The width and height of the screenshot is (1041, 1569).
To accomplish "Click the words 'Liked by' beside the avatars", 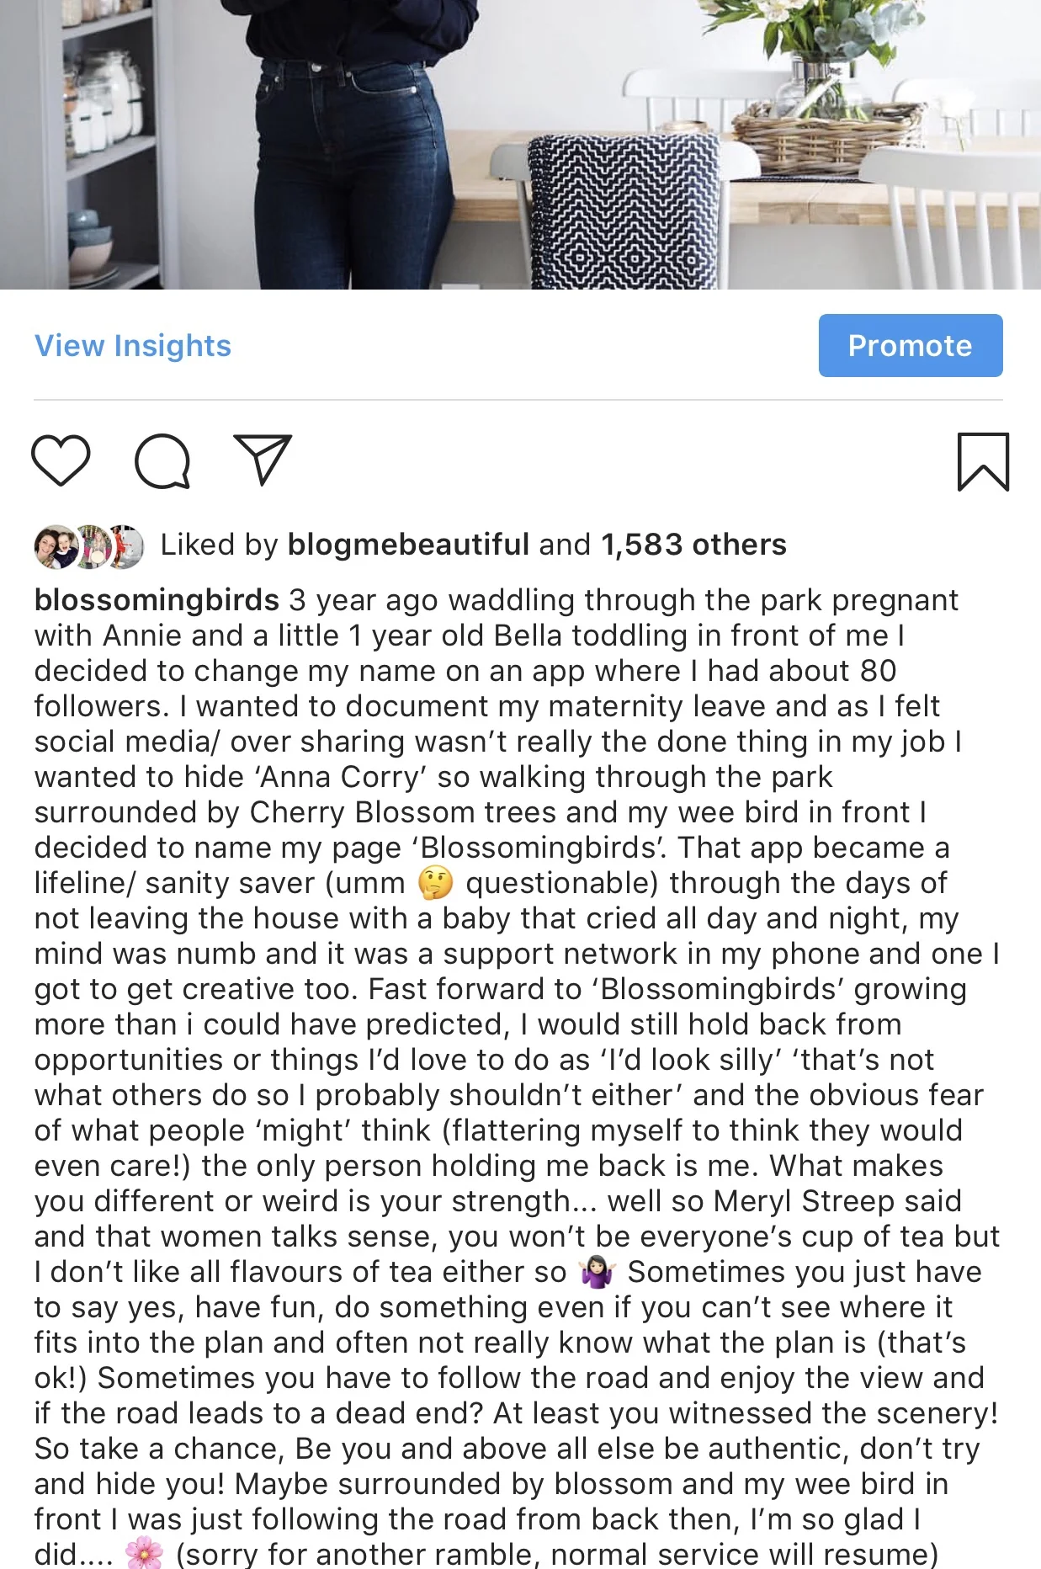I will tap(219, 545).
